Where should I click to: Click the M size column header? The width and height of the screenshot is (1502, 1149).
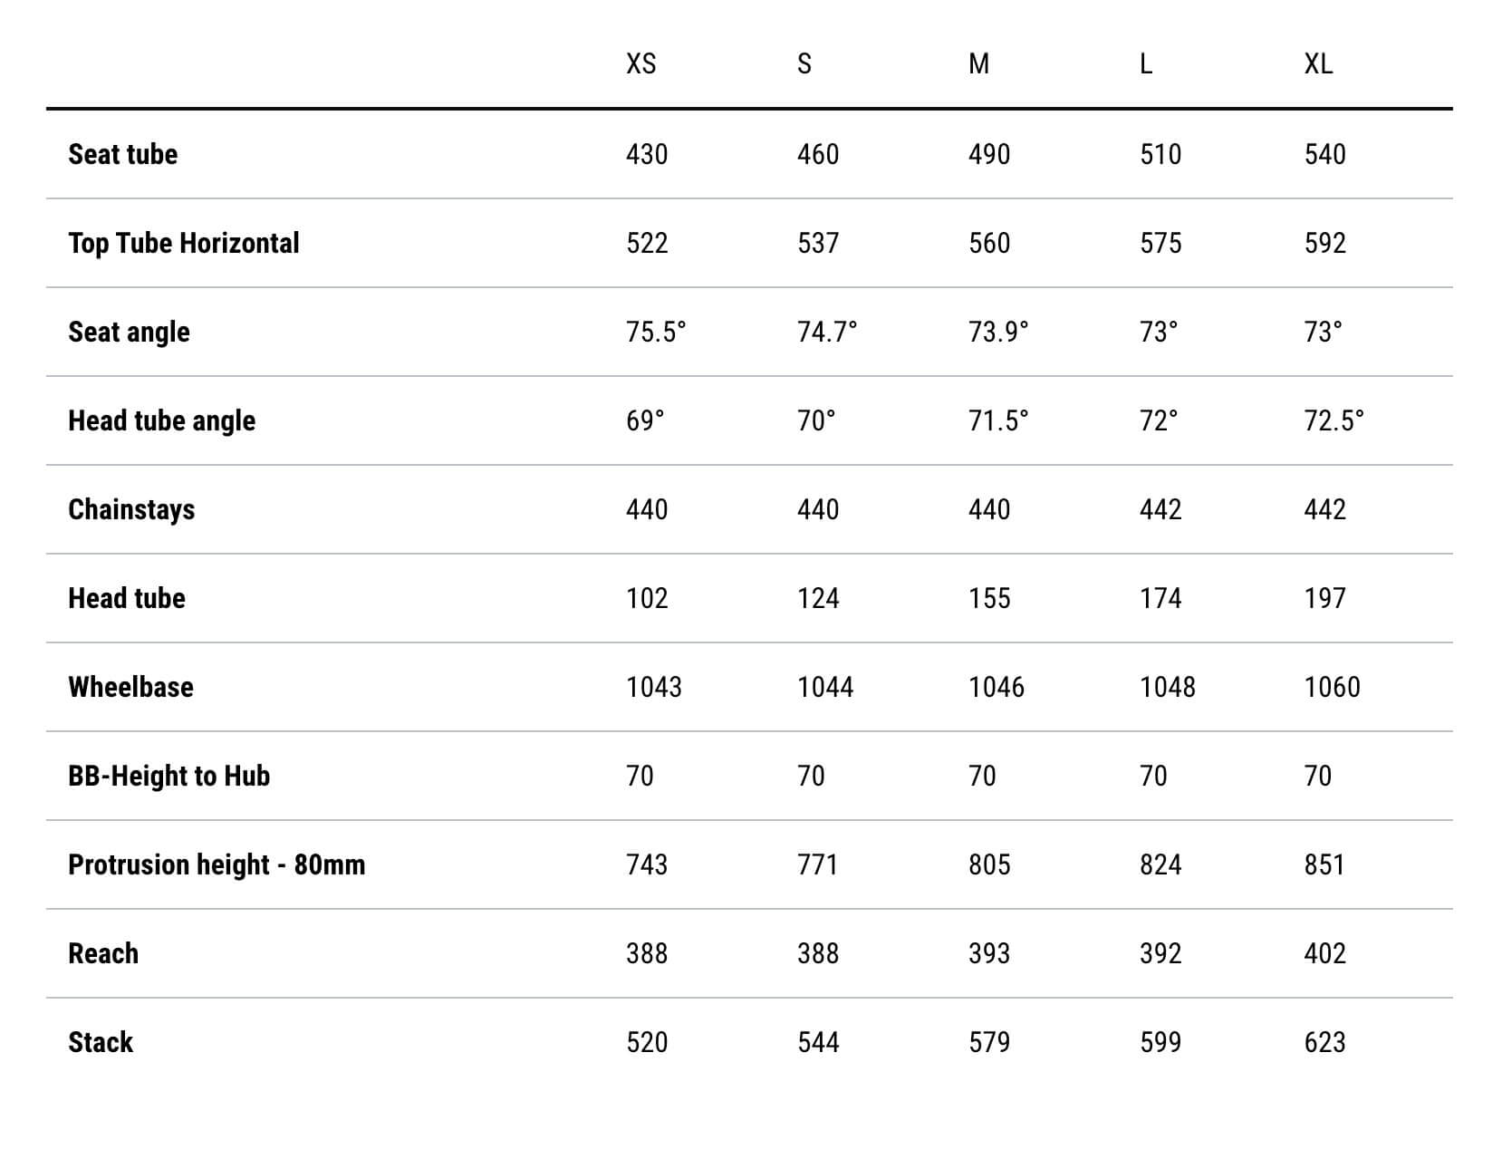point(978,63)
